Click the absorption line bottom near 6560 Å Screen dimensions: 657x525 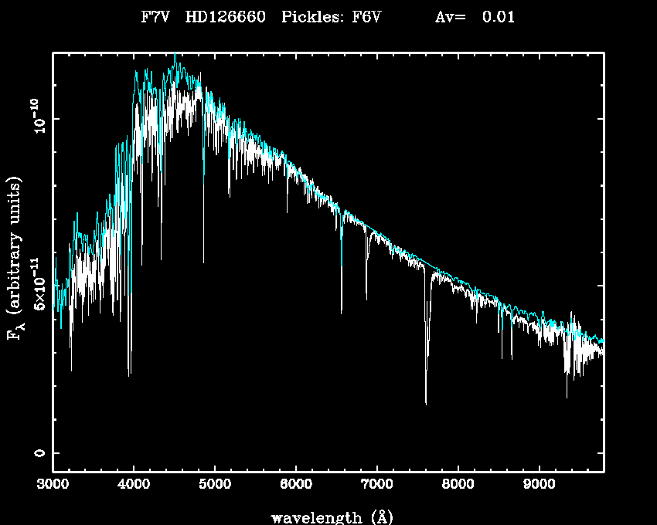[342, 311]
